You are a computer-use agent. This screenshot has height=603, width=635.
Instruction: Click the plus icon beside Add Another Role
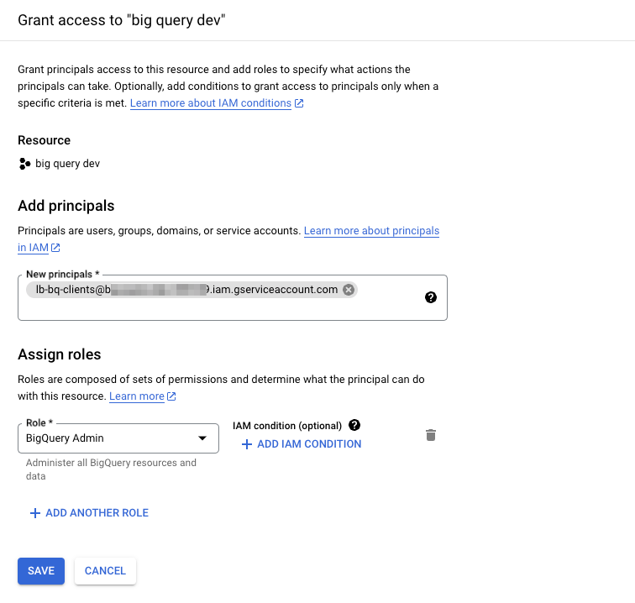coord(35,513)
